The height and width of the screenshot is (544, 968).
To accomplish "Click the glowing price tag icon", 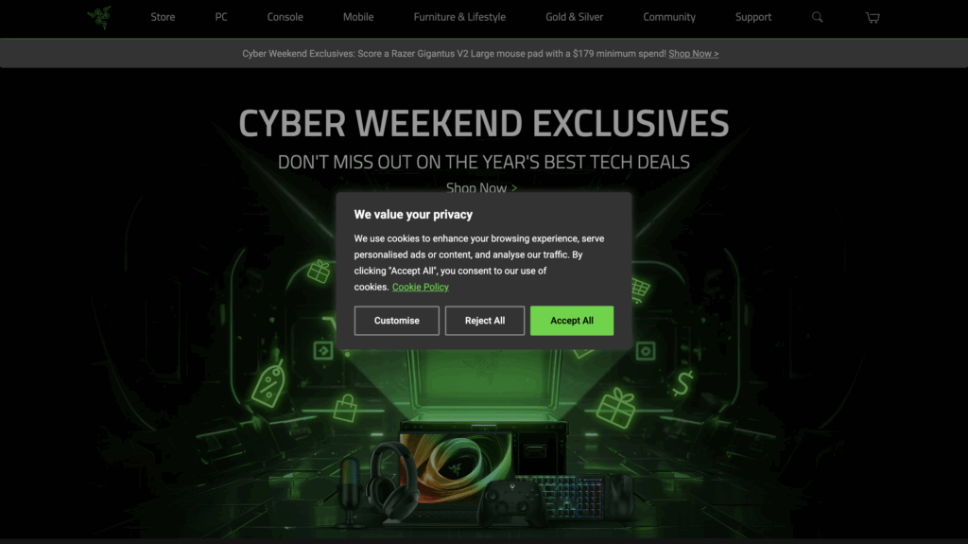I will pyautogui.click(x=269, y=384).
